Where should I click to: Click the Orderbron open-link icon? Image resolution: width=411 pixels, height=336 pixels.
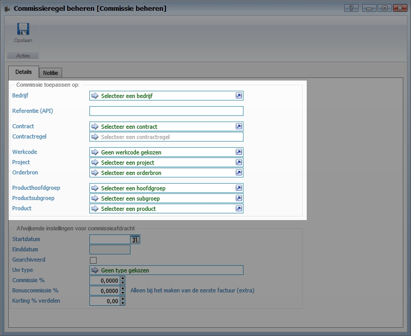(238, 173)
